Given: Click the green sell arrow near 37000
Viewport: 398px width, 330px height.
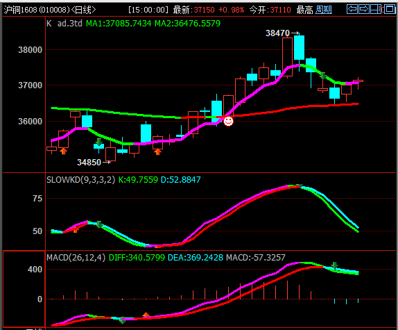Looking at the screenshot, I should tap(322, 76).
